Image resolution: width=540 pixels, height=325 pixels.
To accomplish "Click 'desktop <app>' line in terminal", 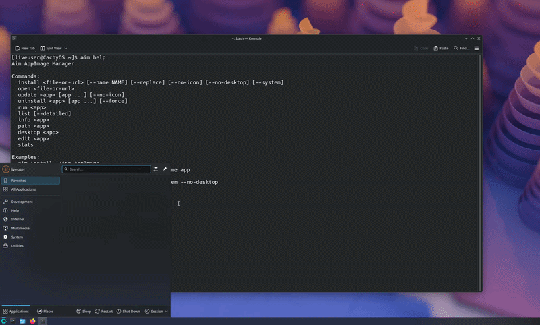I will [38, 132].
